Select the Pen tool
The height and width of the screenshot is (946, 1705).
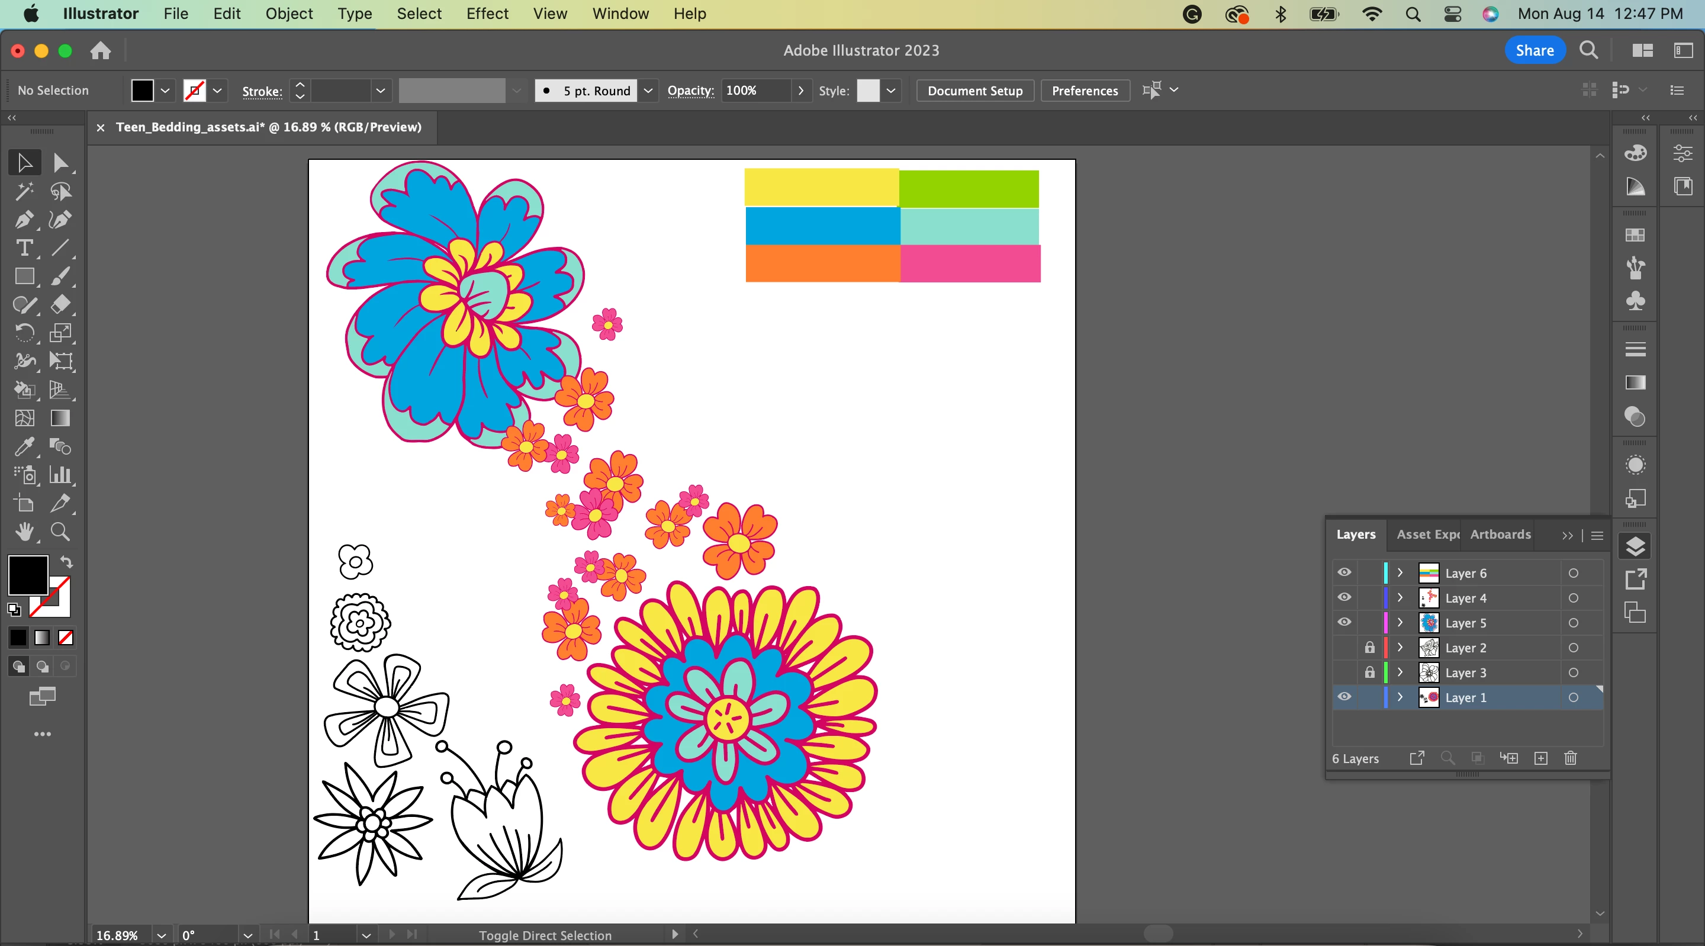[24, 220]
